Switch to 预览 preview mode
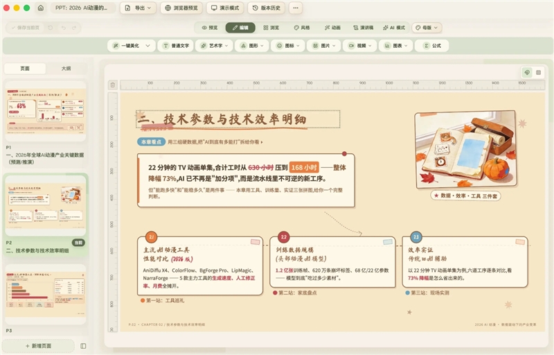Viewport: 554px width, 355px height. [x=210, y=28]
